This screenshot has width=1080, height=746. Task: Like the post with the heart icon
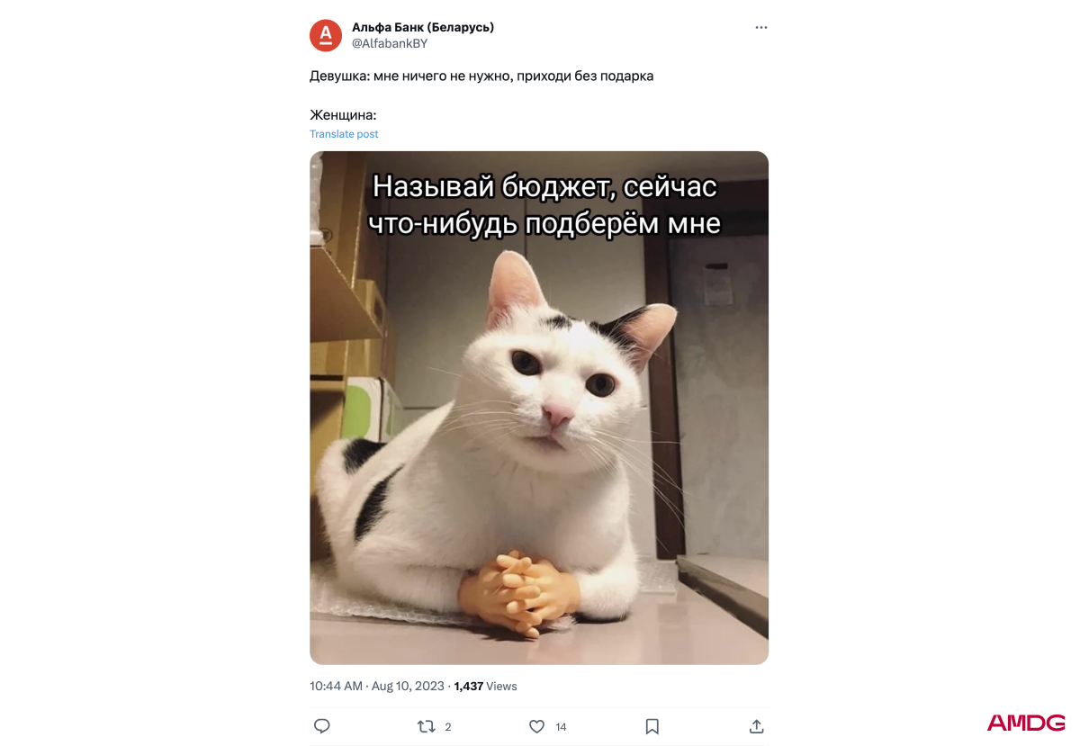click(x=537, y=726)
